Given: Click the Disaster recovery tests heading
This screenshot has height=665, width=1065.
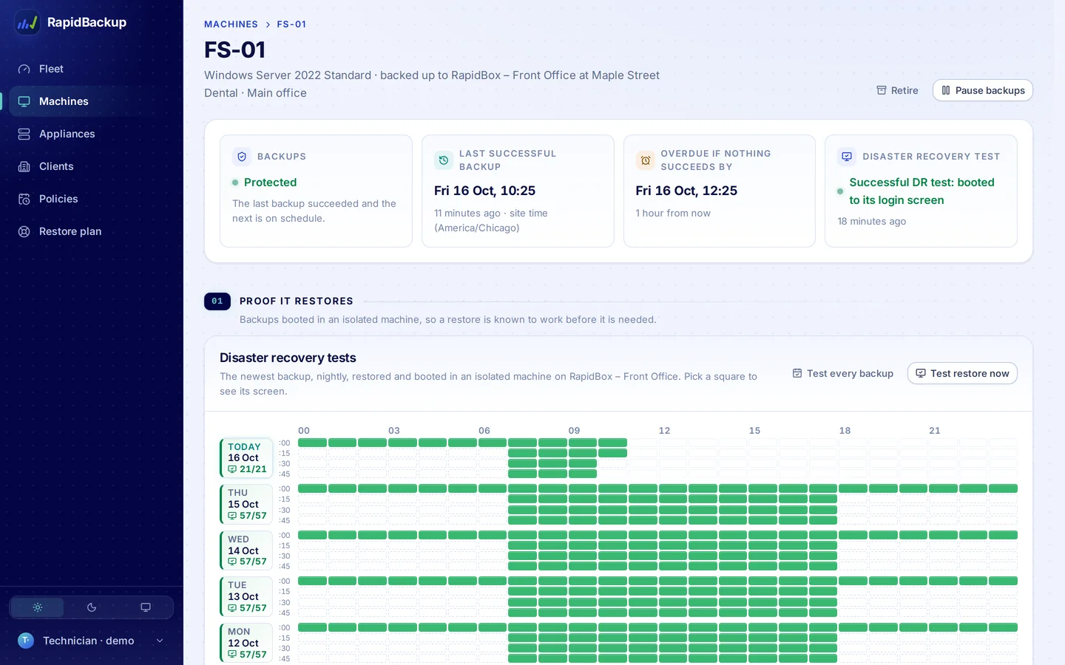Looking at the screenshot, I should point(288,358).
